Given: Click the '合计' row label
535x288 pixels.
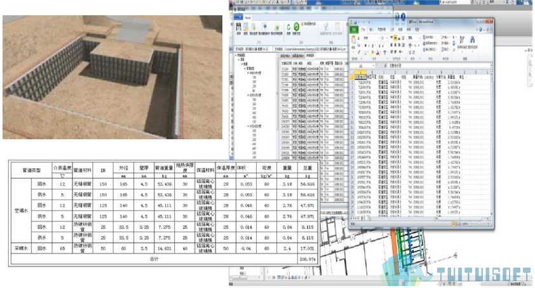Looking at the screenshot, I should pos(154,259).
